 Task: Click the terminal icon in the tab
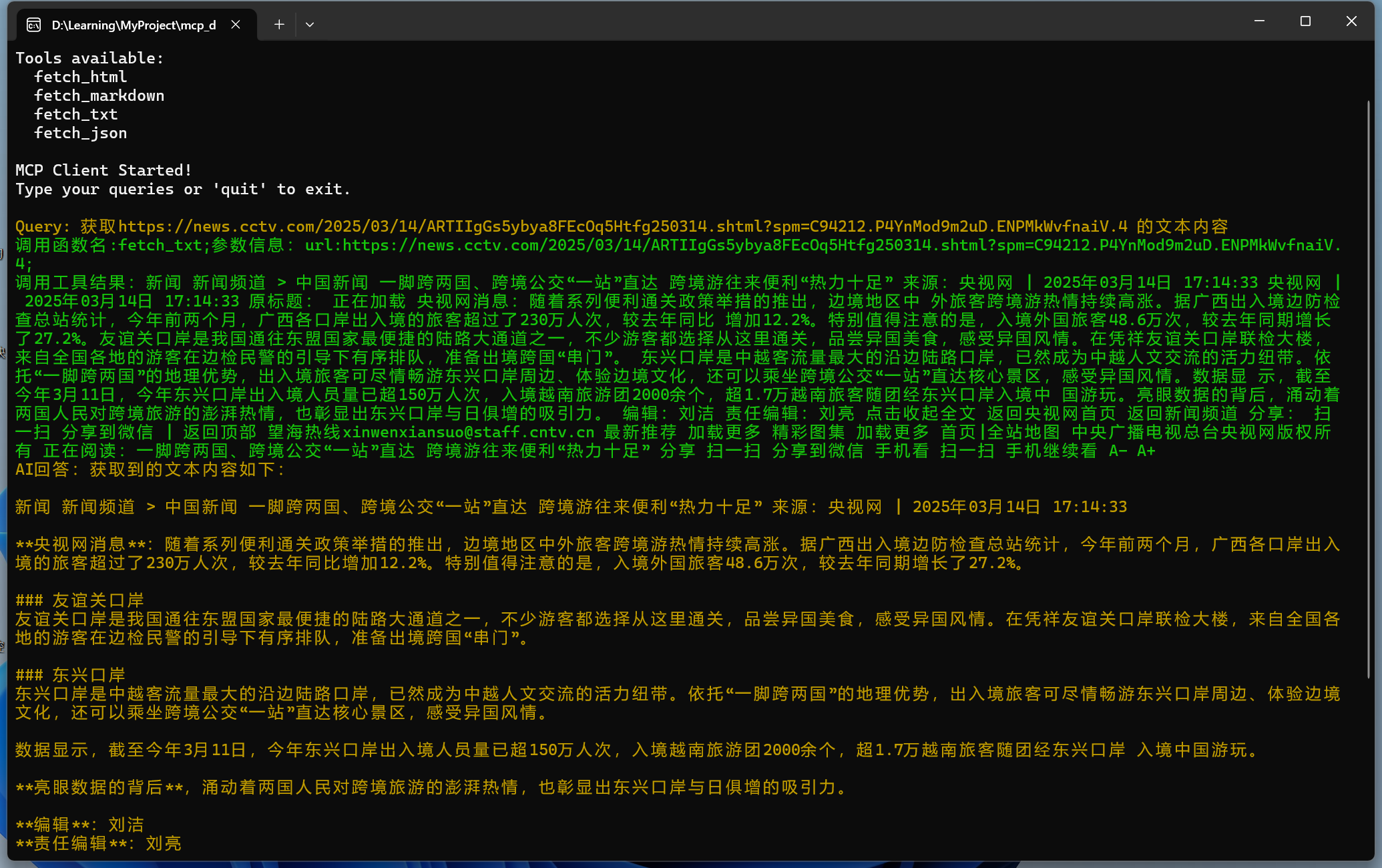pos(33,25)
